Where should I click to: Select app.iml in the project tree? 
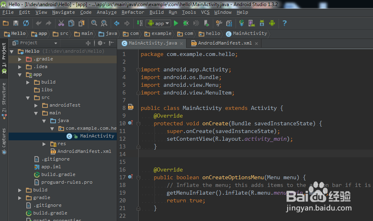(47, 167)
